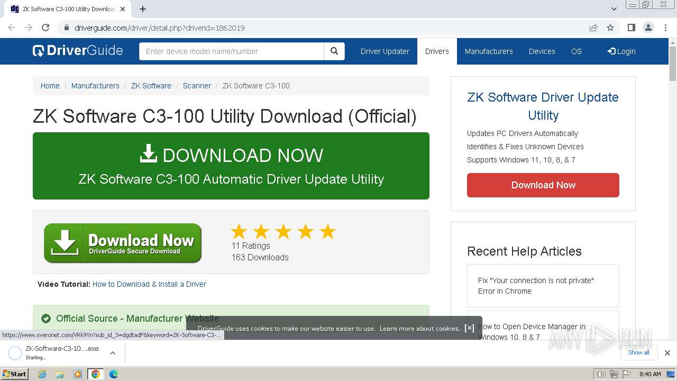The image size is (677, 381).
Task: Open the Chrome profile avatar
Action: click(648, 28)
